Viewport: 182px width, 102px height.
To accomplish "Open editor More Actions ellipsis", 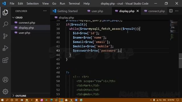I will 177,11.
